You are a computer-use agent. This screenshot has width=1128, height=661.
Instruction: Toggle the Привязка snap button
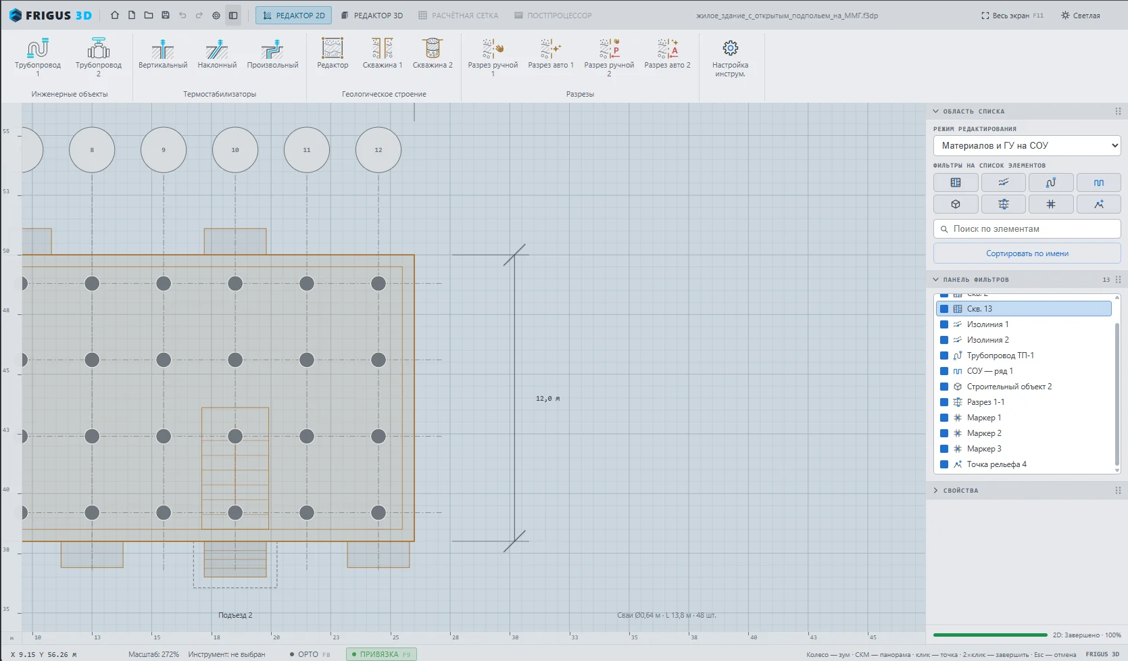point(381,654)
